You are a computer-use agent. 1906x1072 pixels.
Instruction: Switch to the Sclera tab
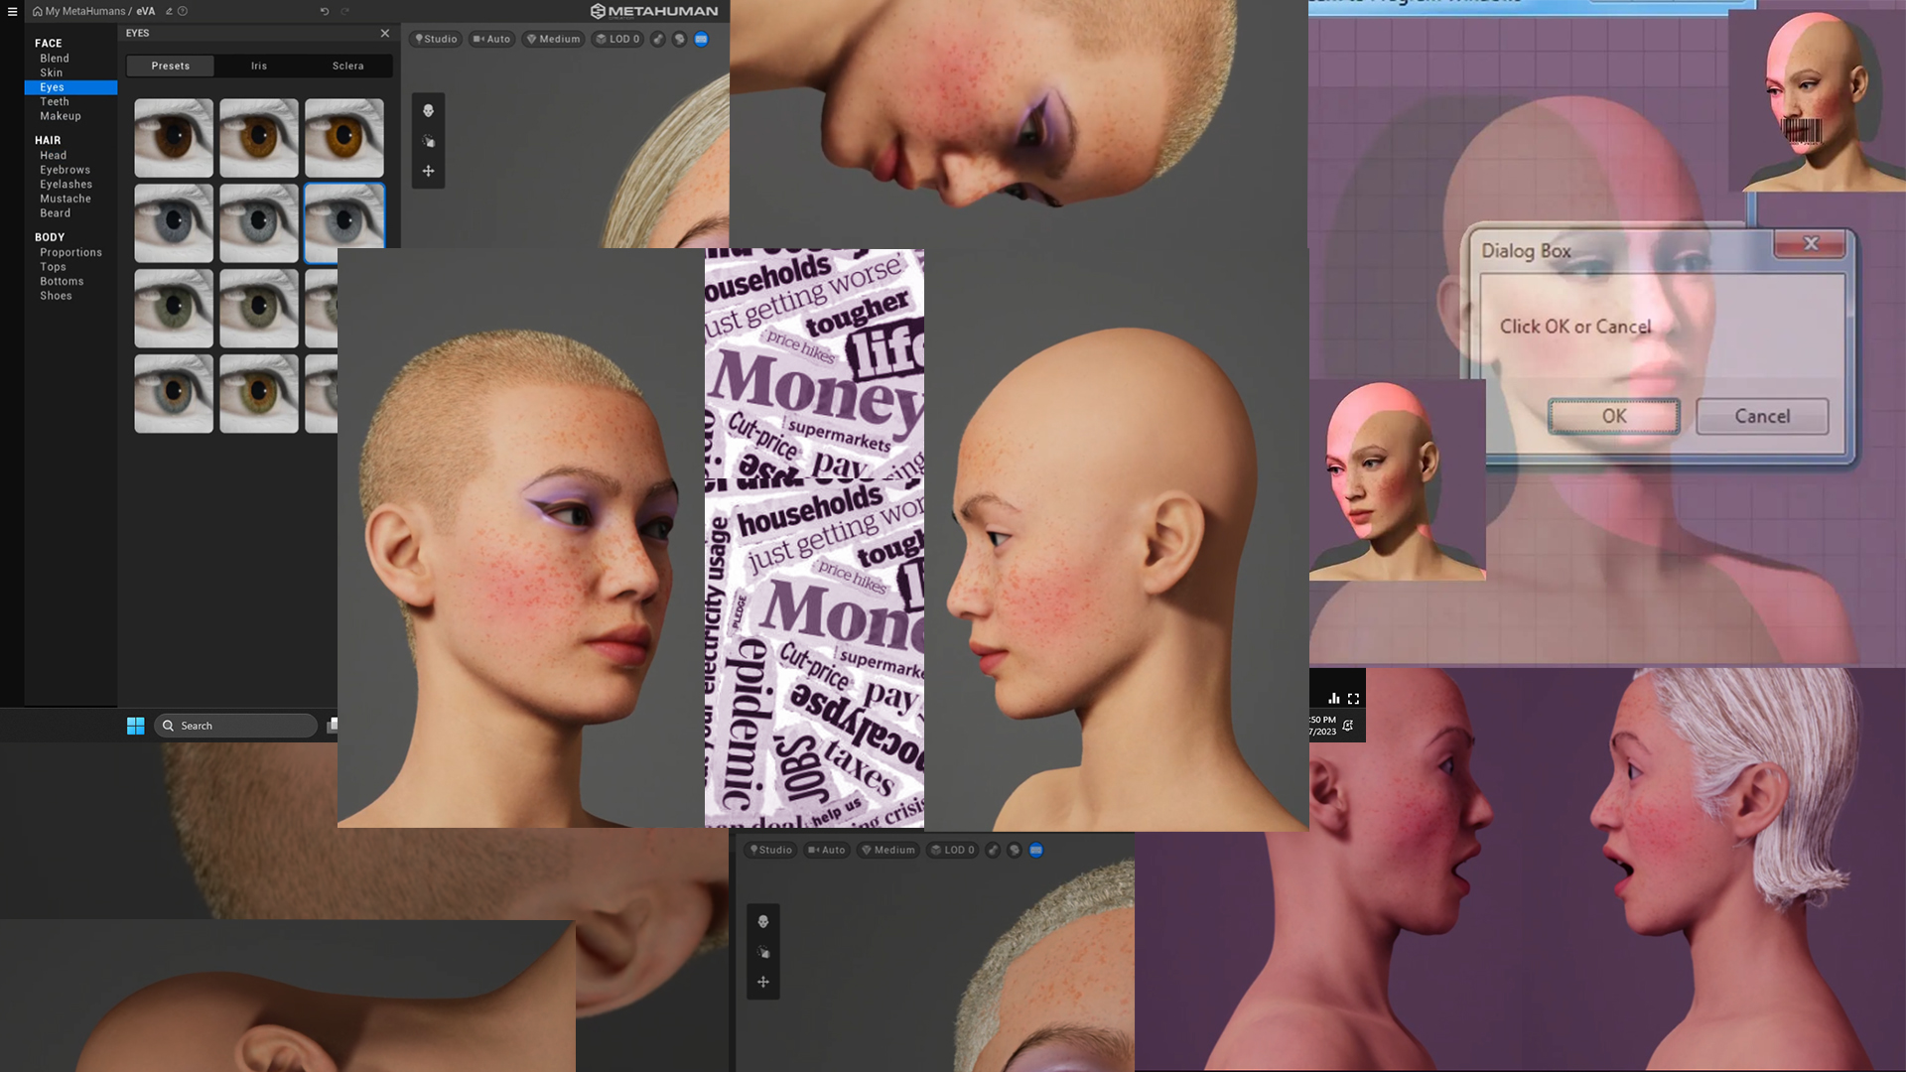tap(347, 67)
